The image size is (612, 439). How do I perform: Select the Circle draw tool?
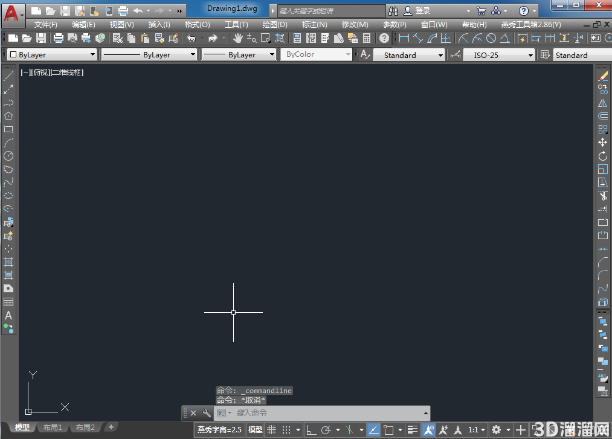click(8, 156)
